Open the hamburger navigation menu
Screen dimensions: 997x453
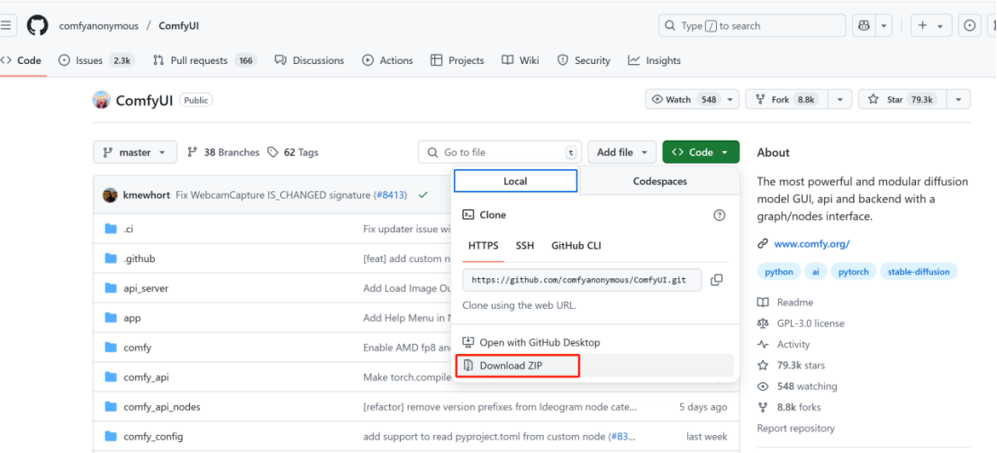click(5, 26)
